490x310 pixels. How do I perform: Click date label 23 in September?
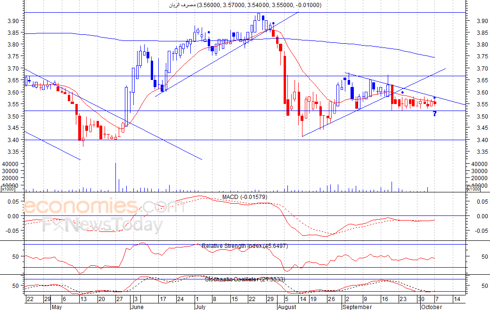(403, 299)
